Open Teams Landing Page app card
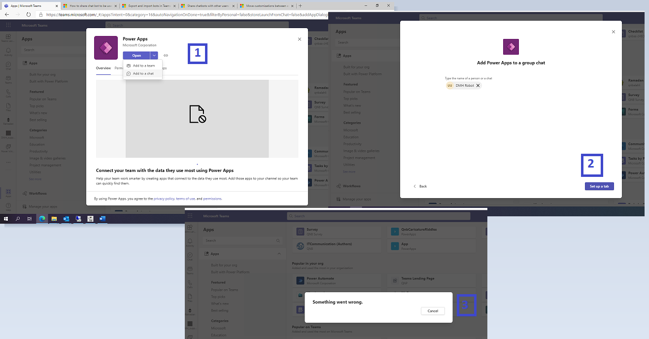This screenshot has width=649, height=339. [x=432, y=280]
